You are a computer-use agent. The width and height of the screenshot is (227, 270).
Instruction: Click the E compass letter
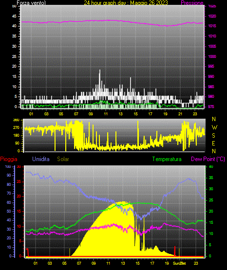pos(213,143)
